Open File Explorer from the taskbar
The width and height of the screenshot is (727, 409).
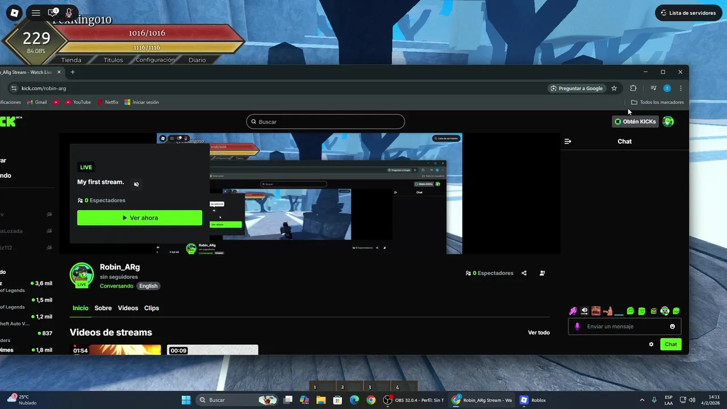tap(321, 400)
